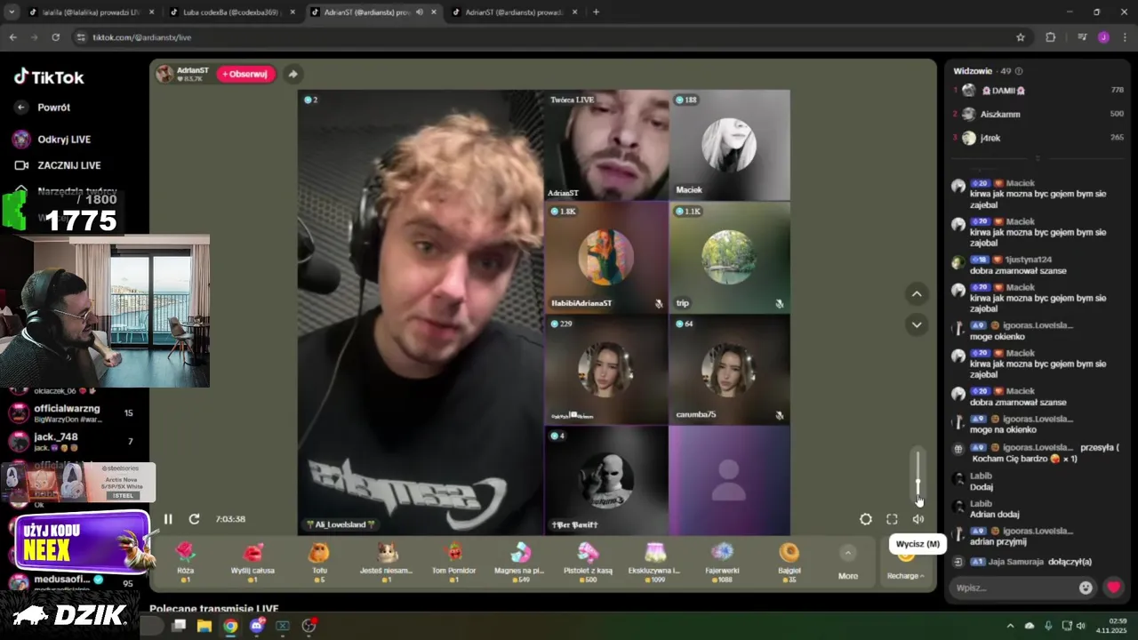Go to previous live with up chevron
The width and height of the screenshot is (1138, 640).
click(917, 294)
